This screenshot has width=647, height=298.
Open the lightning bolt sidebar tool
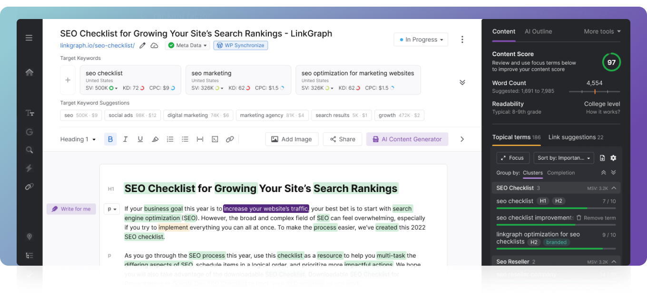click(29, 168)
